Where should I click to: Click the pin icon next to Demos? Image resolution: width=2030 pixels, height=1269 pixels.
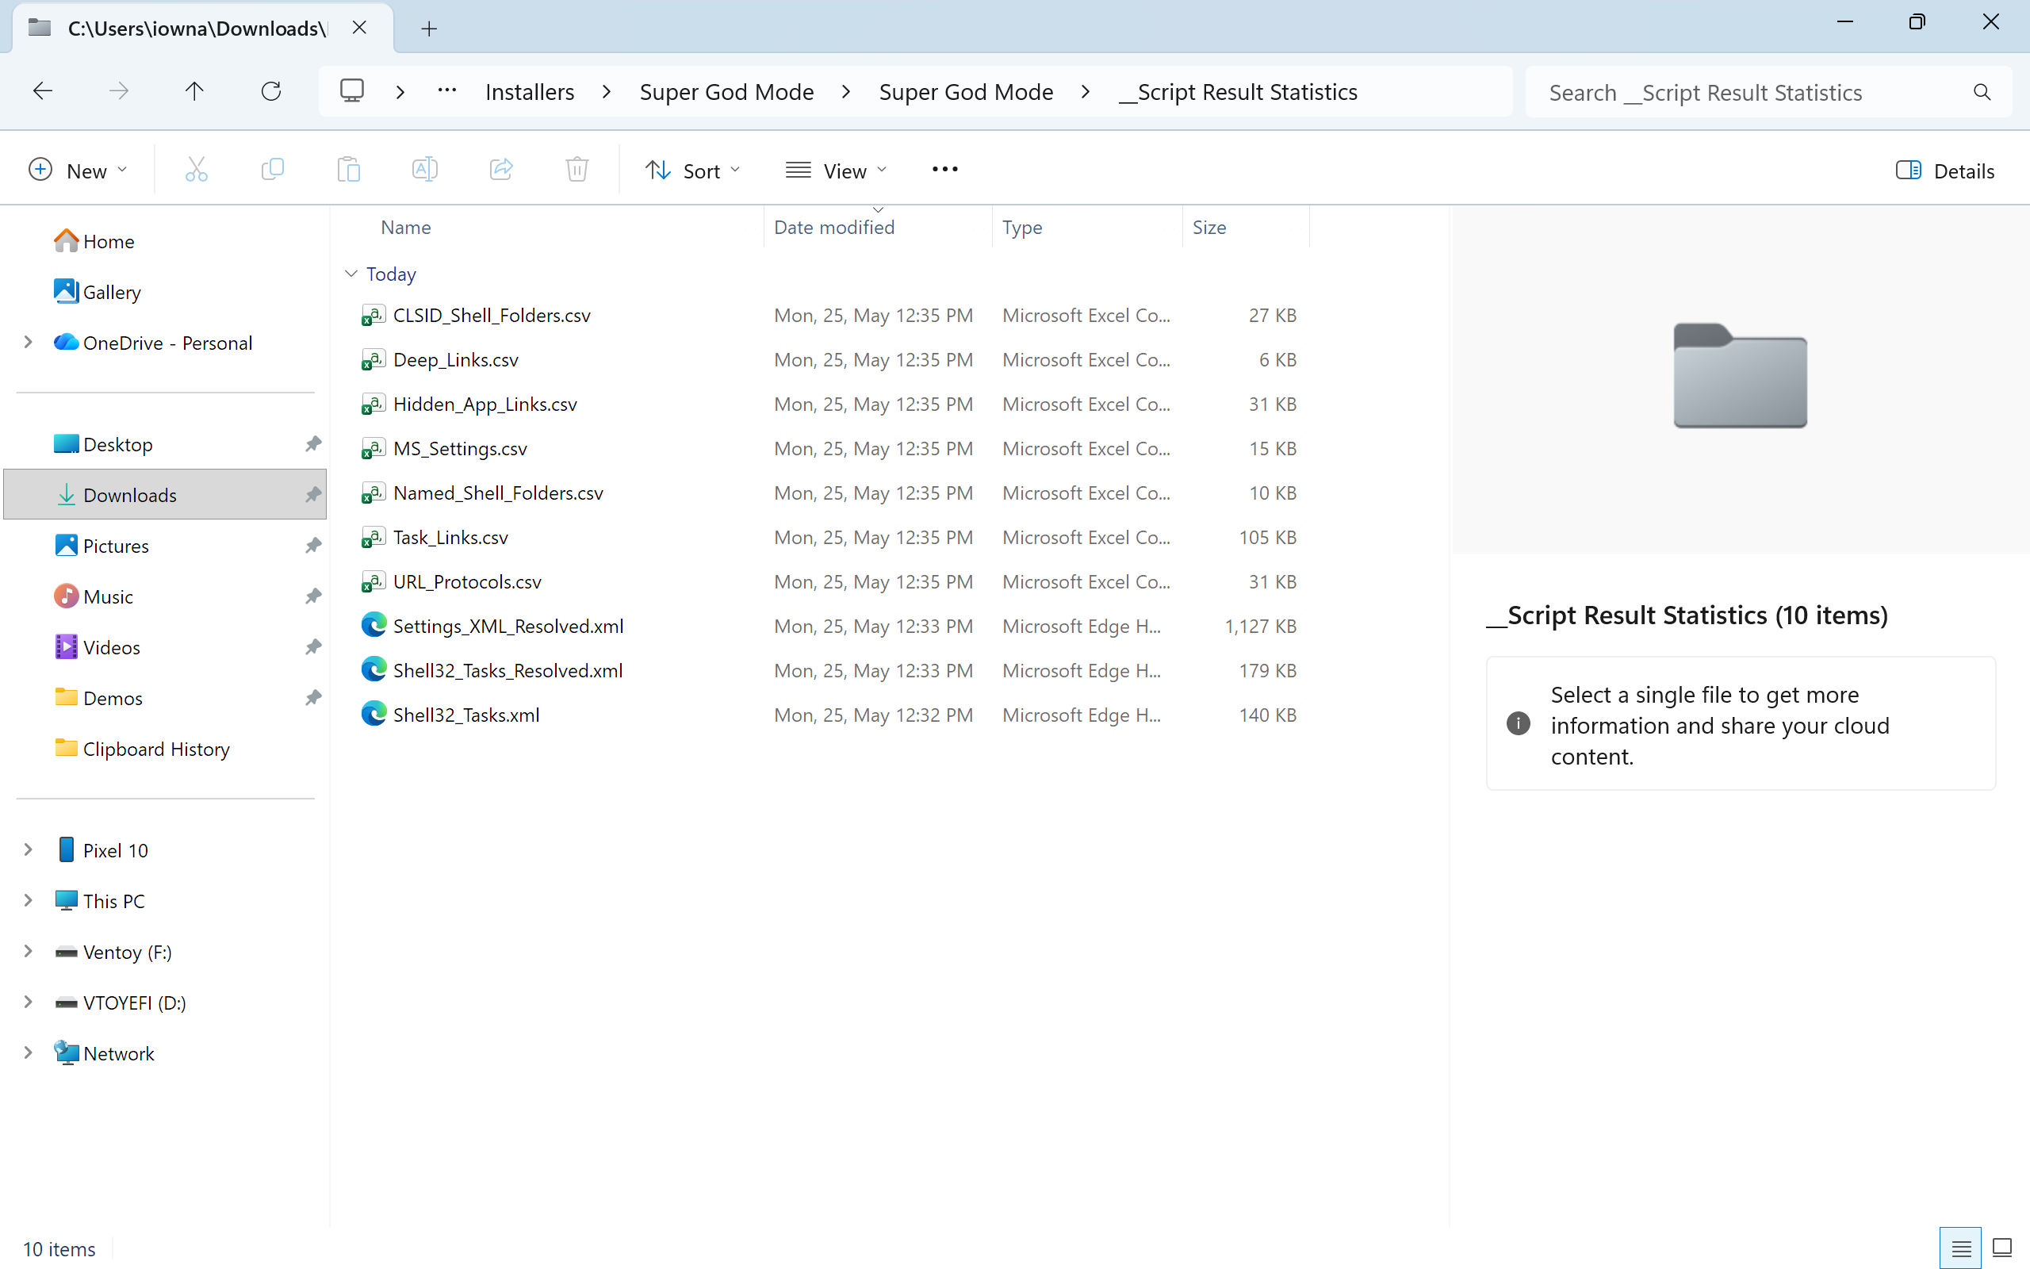click(x=313, y=697)
